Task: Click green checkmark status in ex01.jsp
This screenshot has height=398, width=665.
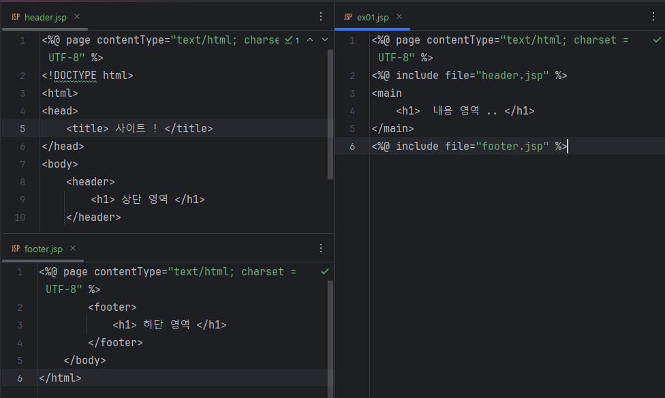Action: [657, 40]
